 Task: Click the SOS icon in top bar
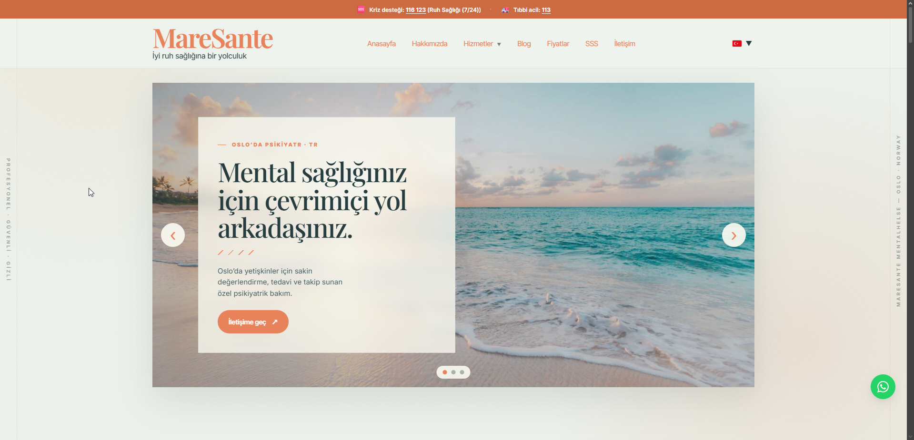[x=361, y=10]
